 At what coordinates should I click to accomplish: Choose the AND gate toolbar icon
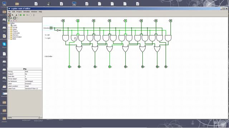pos(30,15)
